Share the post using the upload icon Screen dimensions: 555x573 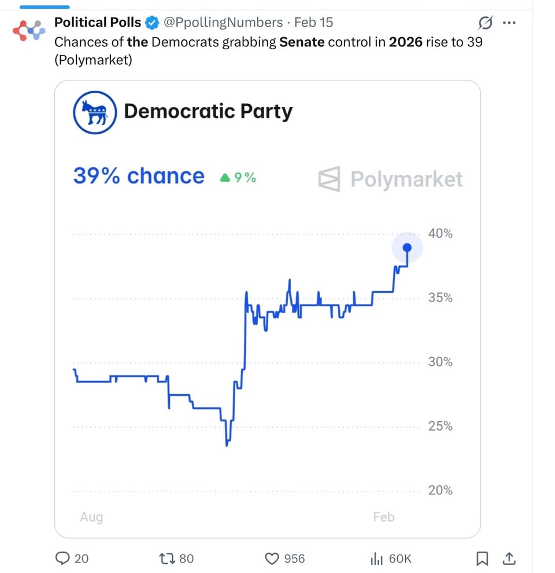coord(509,559)
